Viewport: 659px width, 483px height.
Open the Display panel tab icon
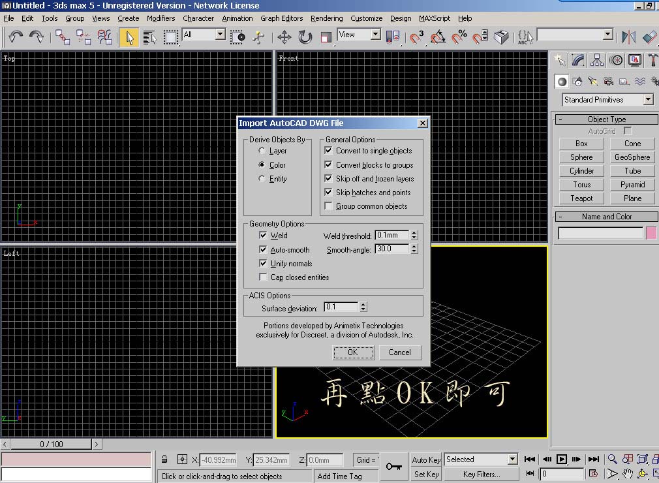(635, 61)
